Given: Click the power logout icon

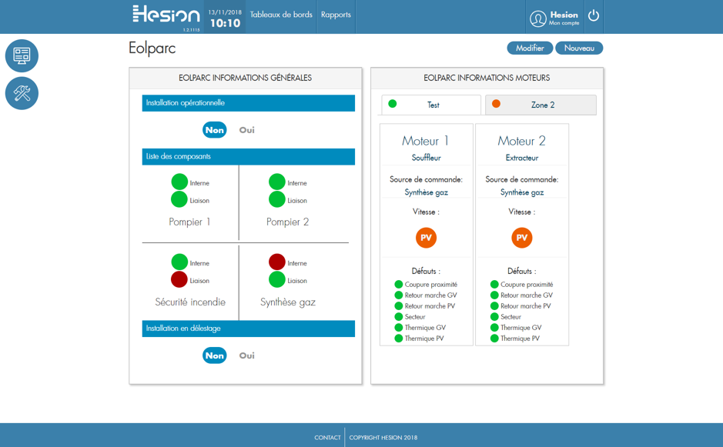Looking at the screenshot, I should [594, 15].
